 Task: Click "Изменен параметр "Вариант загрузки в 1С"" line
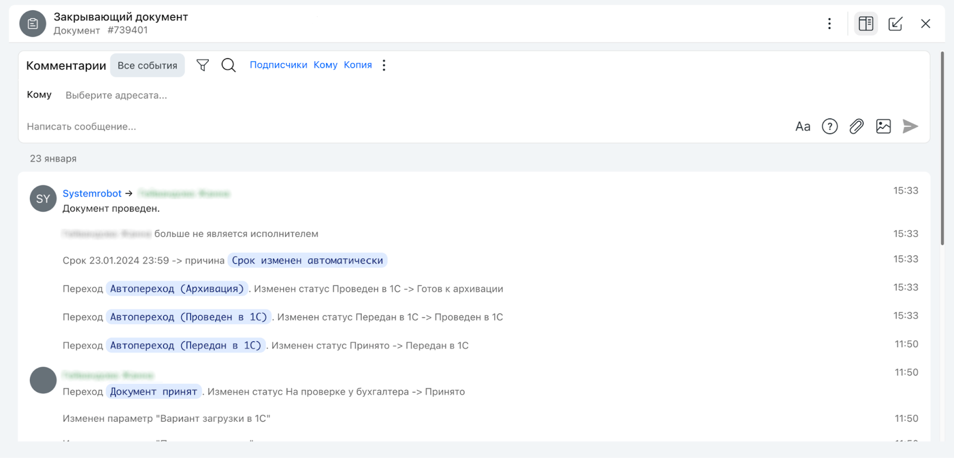166,419
